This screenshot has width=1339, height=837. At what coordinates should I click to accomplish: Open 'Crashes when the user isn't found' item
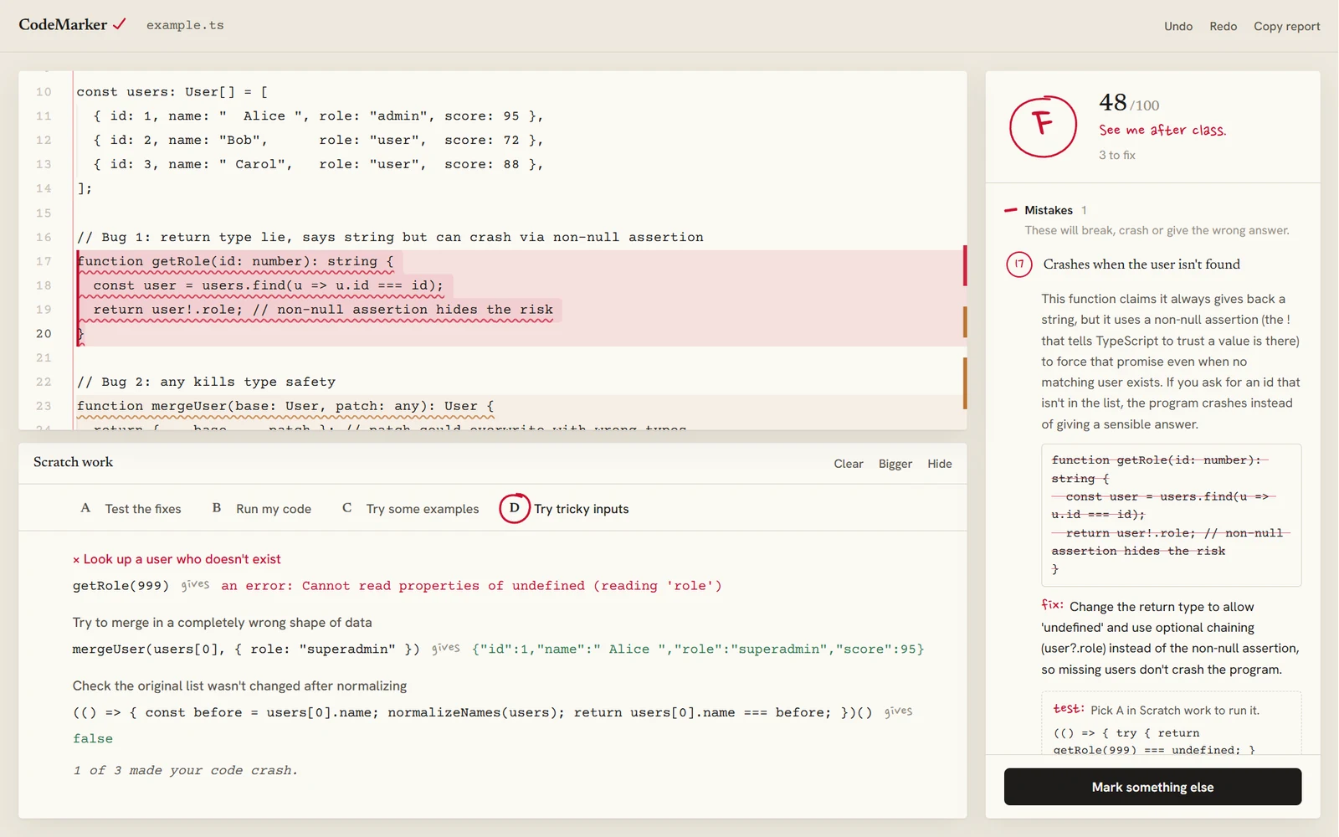[x=1141, y=264]
